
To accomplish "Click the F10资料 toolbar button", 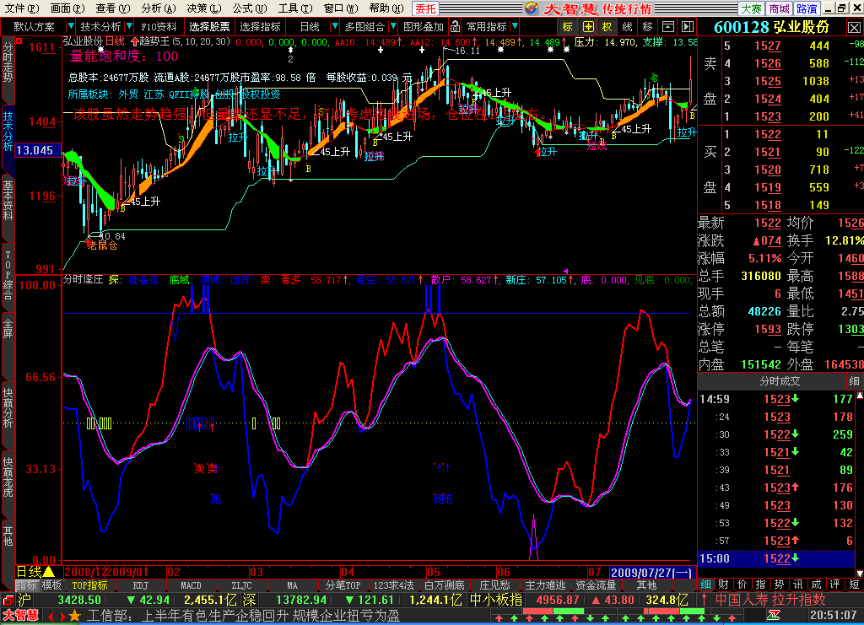I will tap(159, 26).
